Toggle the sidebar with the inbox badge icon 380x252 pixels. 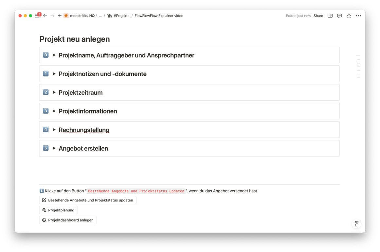coord(37,15)
